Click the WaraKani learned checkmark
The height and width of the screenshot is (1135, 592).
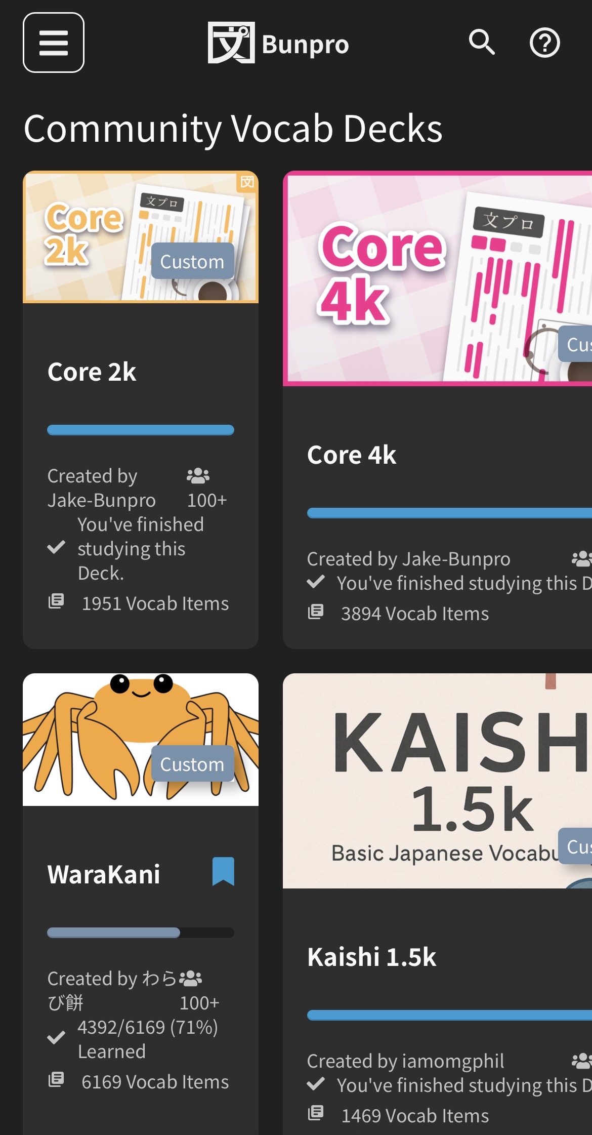pyautogui.click(x=56, y=1038)
